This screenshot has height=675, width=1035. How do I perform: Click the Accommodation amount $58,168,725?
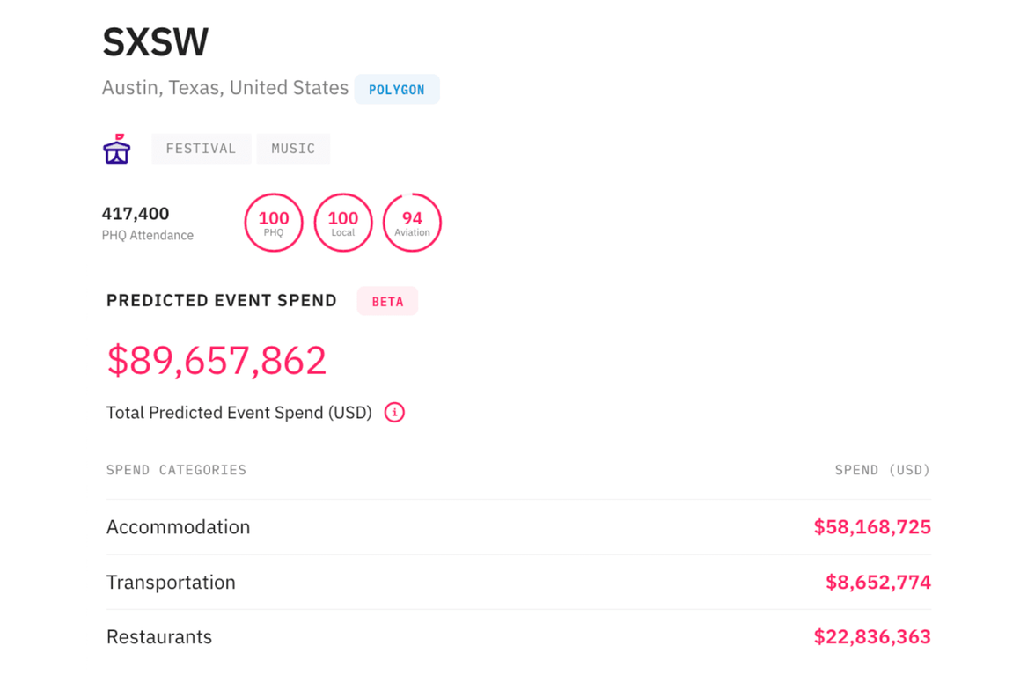click(872, 526)
